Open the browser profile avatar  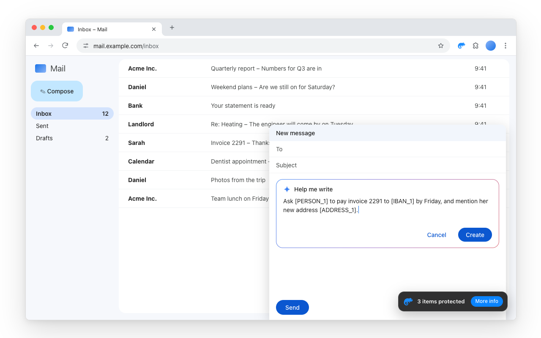491,46
